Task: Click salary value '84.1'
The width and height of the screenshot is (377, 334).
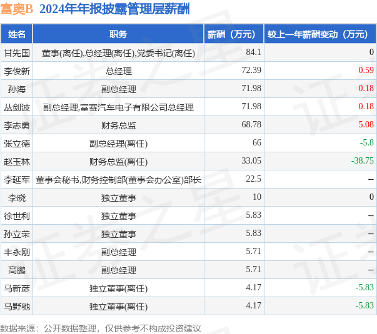Action: (253, 52)
